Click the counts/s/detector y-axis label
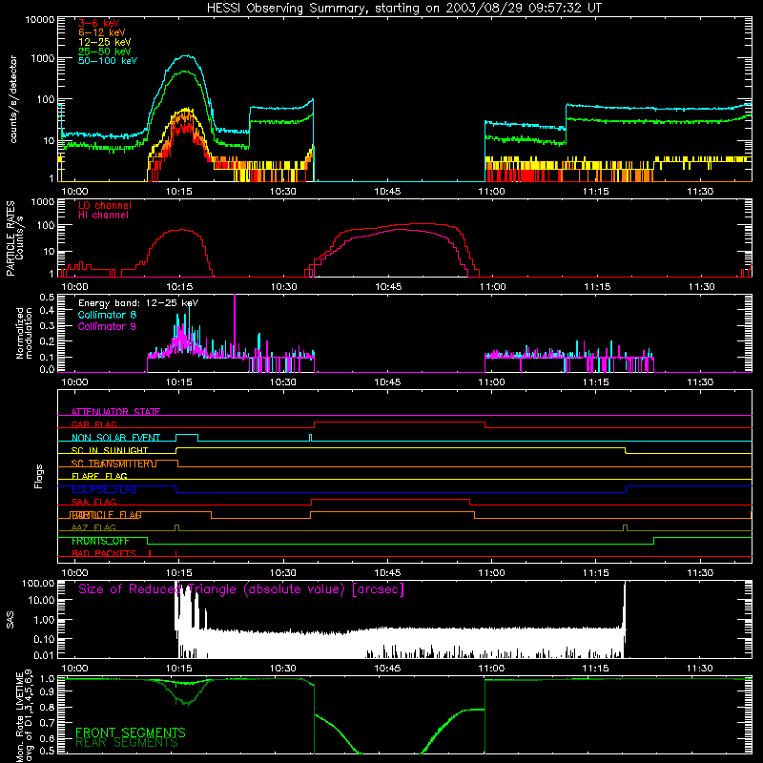This screenshot has width=763, height=763. (13, 99)
